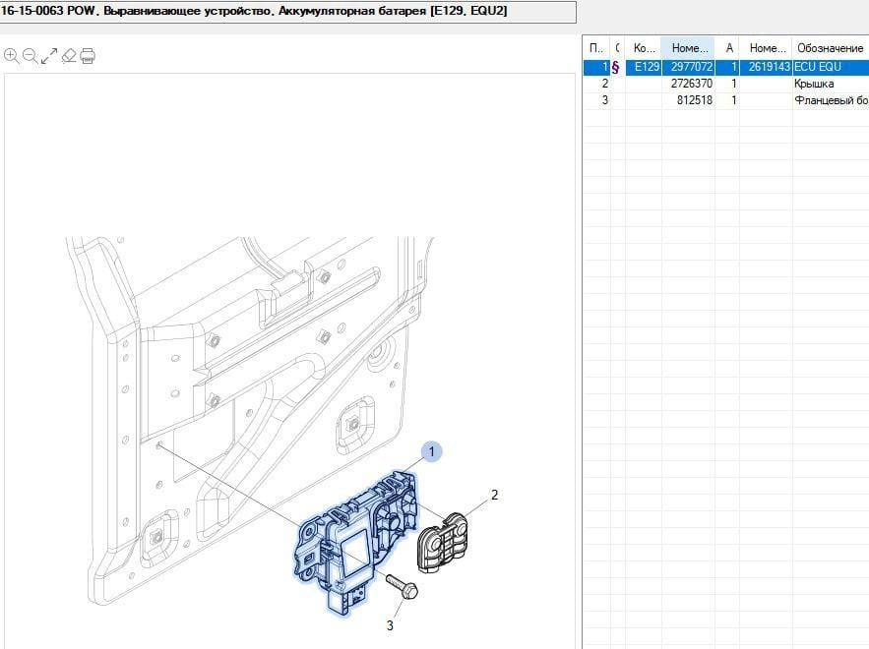Click callout number 3 near the bolt
This screenshot has height=649, width=869.
pos(390,624)
